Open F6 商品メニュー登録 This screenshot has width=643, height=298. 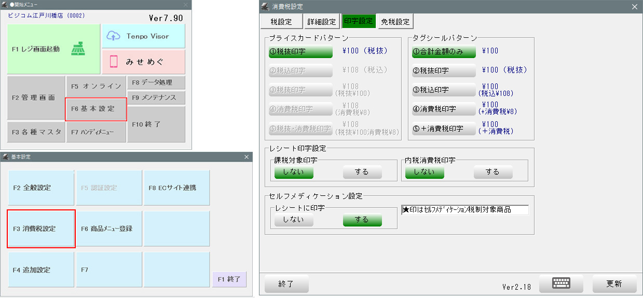(x=109, y=229)
